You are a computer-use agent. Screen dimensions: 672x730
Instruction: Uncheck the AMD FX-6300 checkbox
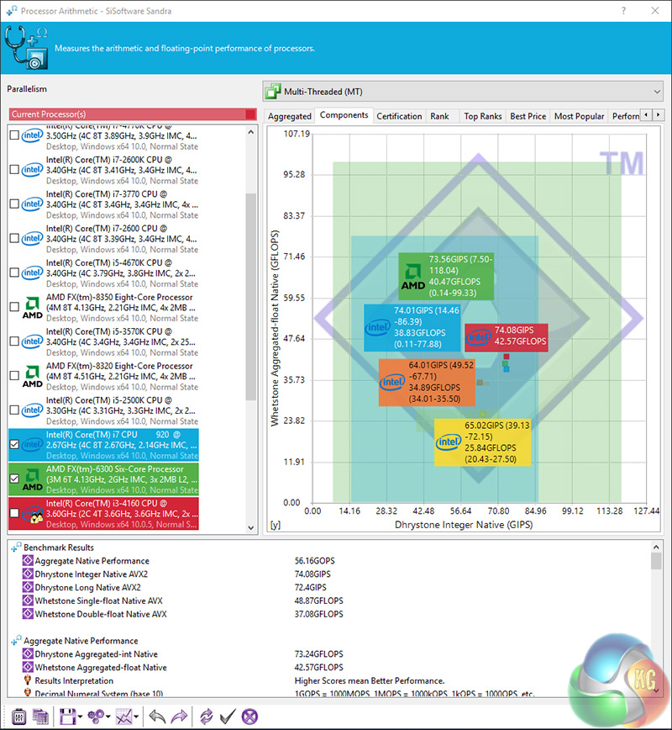14,479
